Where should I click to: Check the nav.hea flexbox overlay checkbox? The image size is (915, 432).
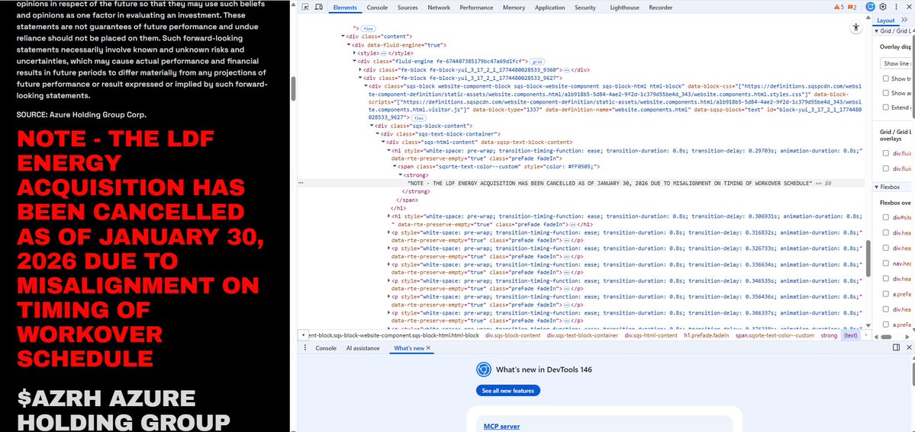point(886,264)
